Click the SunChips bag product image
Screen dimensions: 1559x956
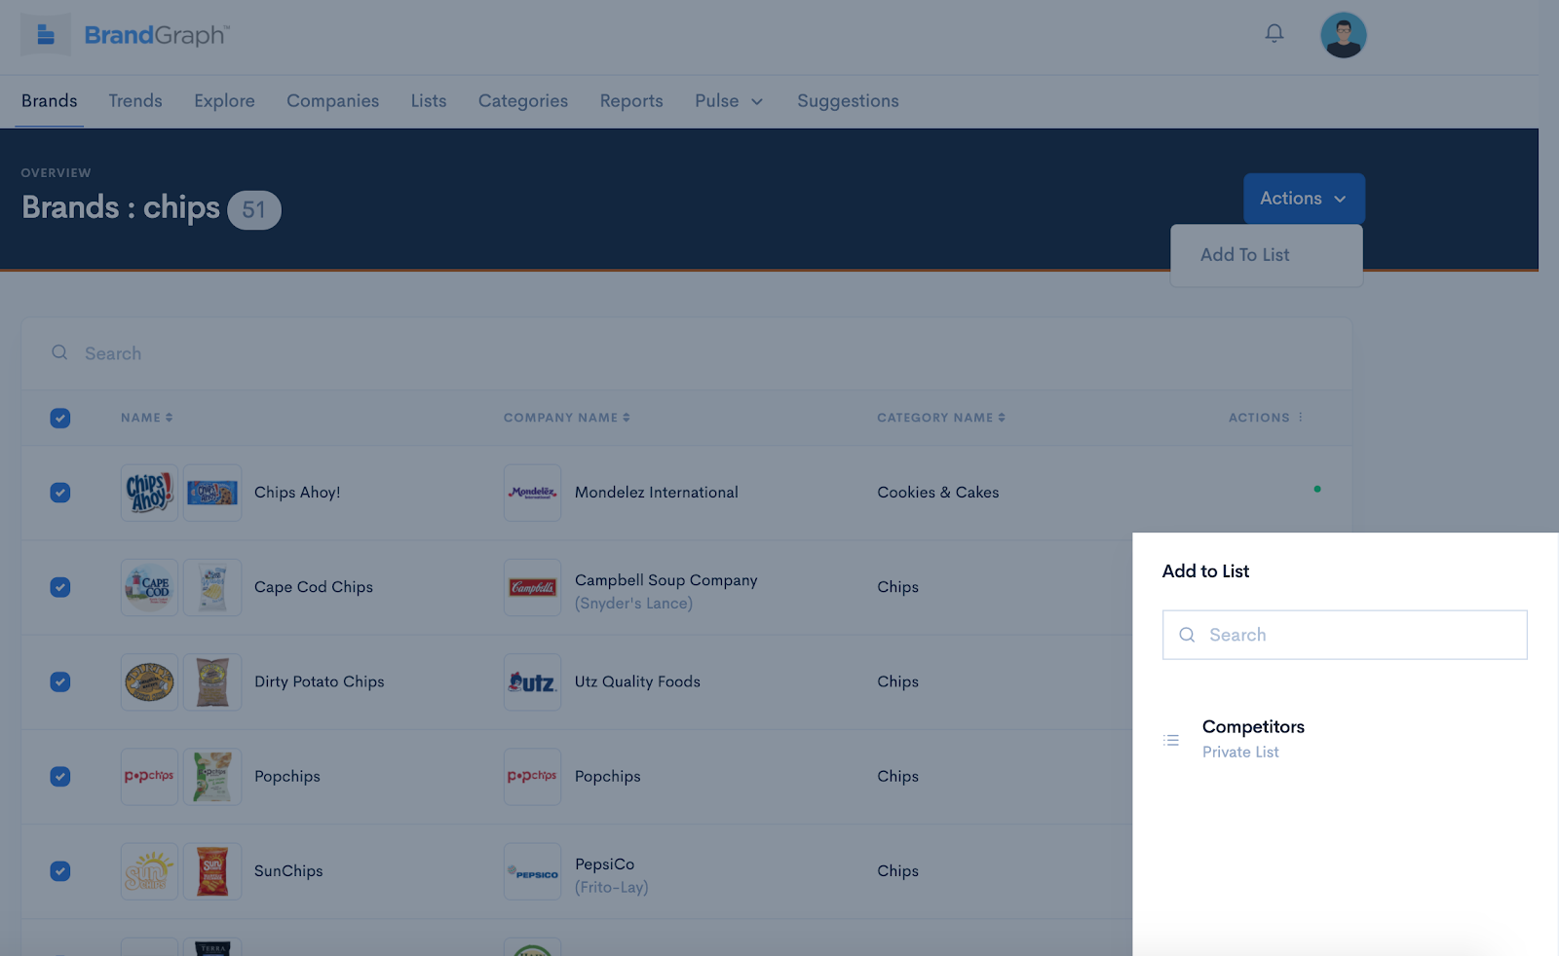click(212, 870)
